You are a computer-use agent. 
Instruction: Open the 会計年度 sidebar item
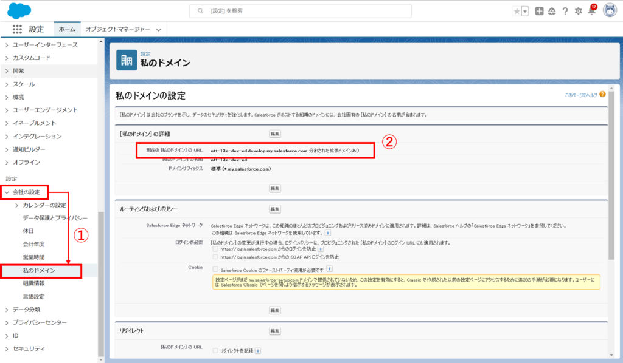[x=34, y=244]
